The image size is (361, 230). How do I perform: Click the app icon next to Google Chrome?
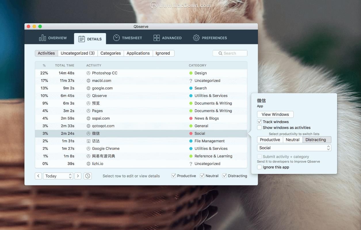tap(89, 149)
